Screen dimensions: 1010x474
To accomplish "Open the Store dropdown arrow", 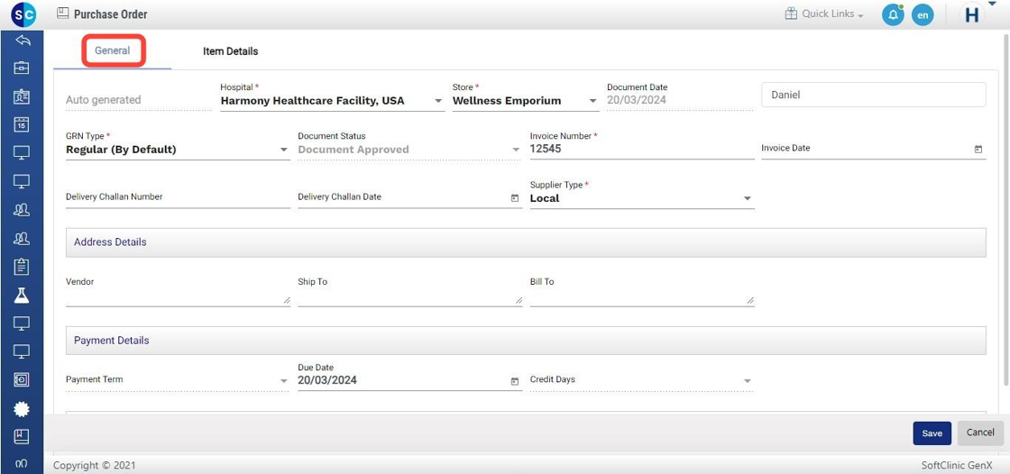I will click(592, 101).
